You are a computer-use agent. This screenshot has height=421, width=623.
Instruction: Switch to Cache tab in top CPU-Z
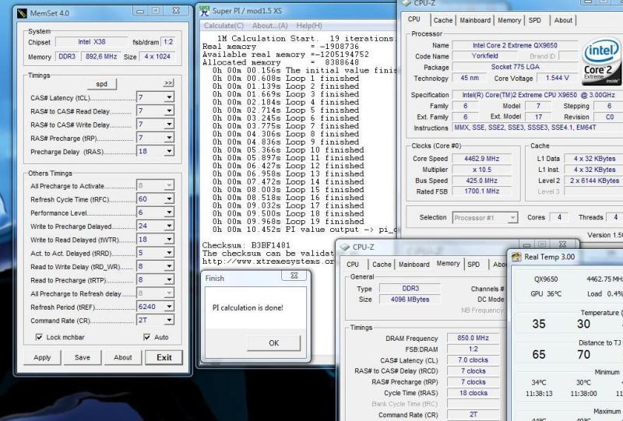443,20
